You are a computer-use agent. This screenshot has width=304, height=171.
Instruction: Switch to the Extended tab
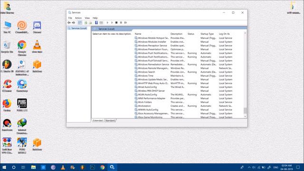click(x=98, y=121)
